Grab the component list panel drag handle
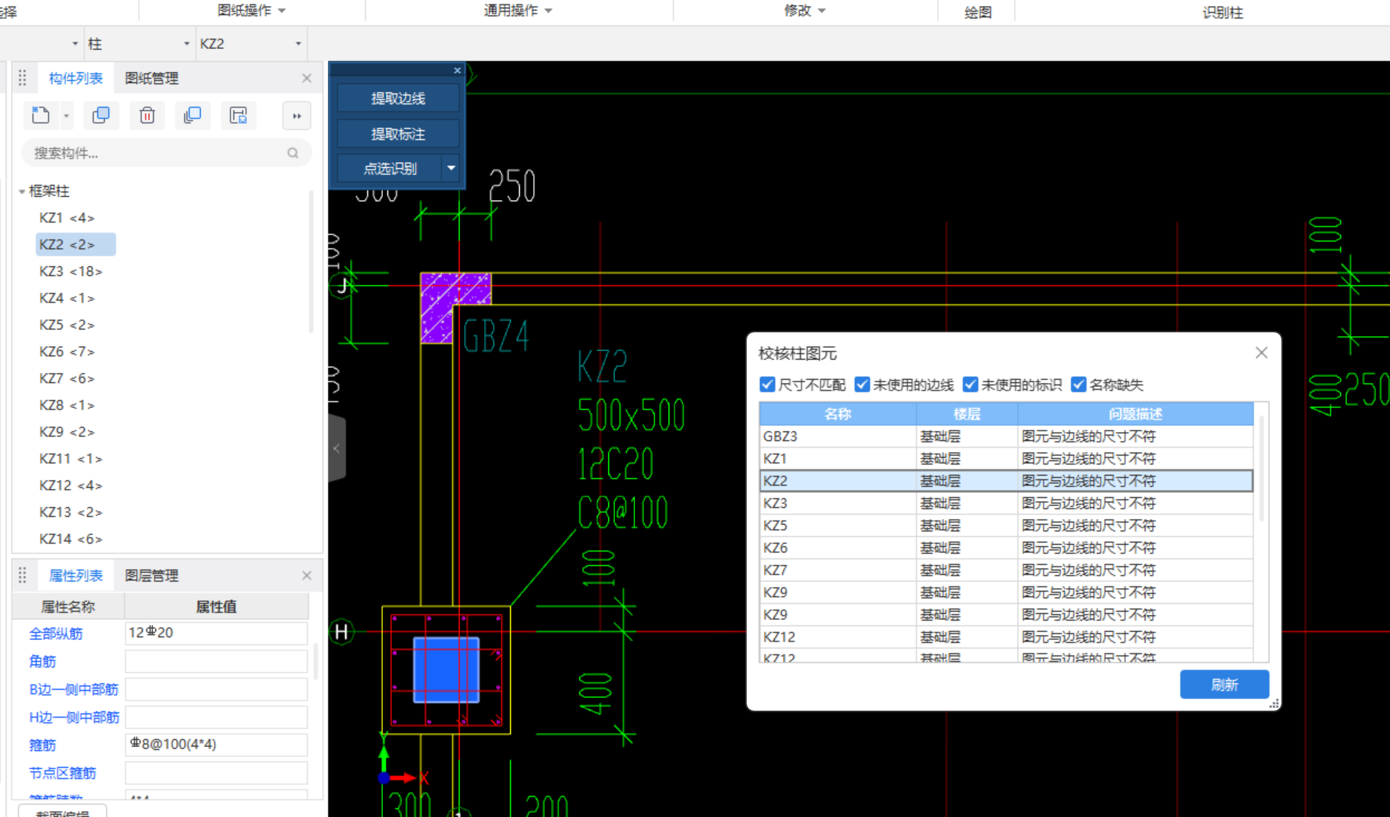 (x=22, y=78)
